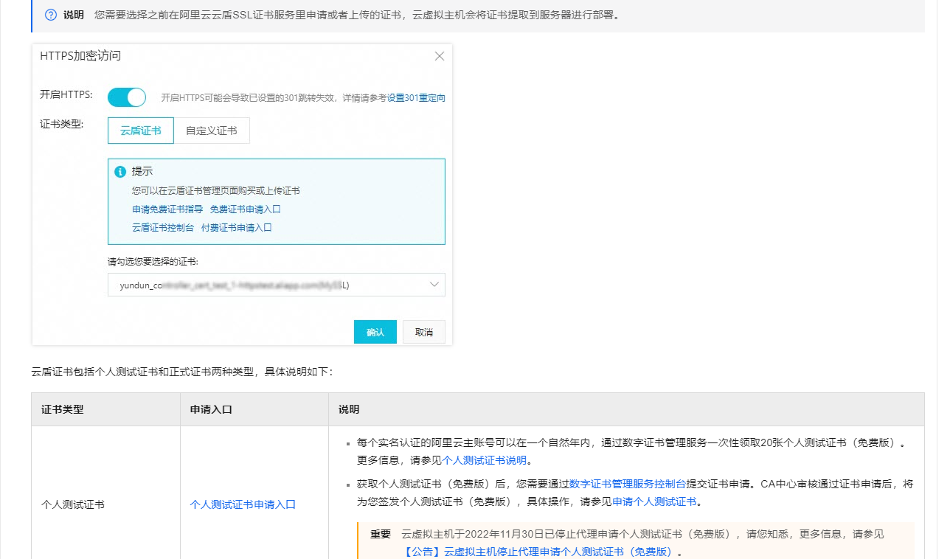Viewport: 950px width, 559px height.
Task: Select the 云盾证书 certificate type tab
Action: pyautogui.click(x=141, y=131)
